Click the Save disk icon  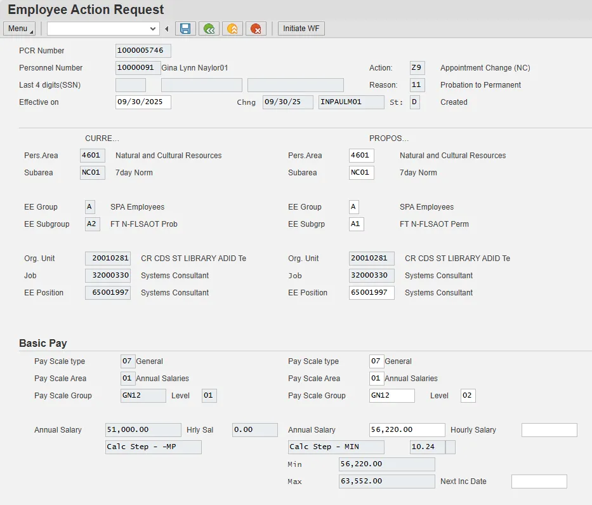click(x=185, y=29)
